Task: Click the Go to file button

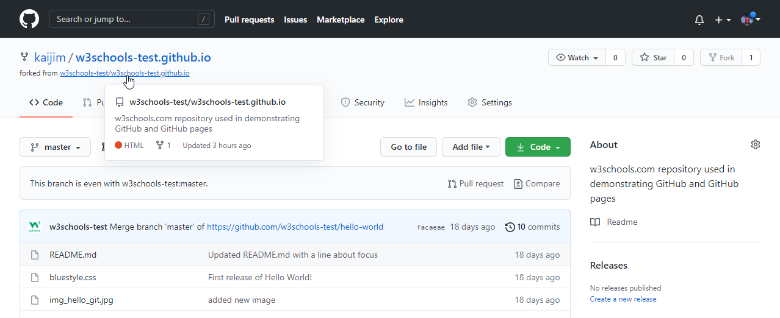Action: coord(409,147)
